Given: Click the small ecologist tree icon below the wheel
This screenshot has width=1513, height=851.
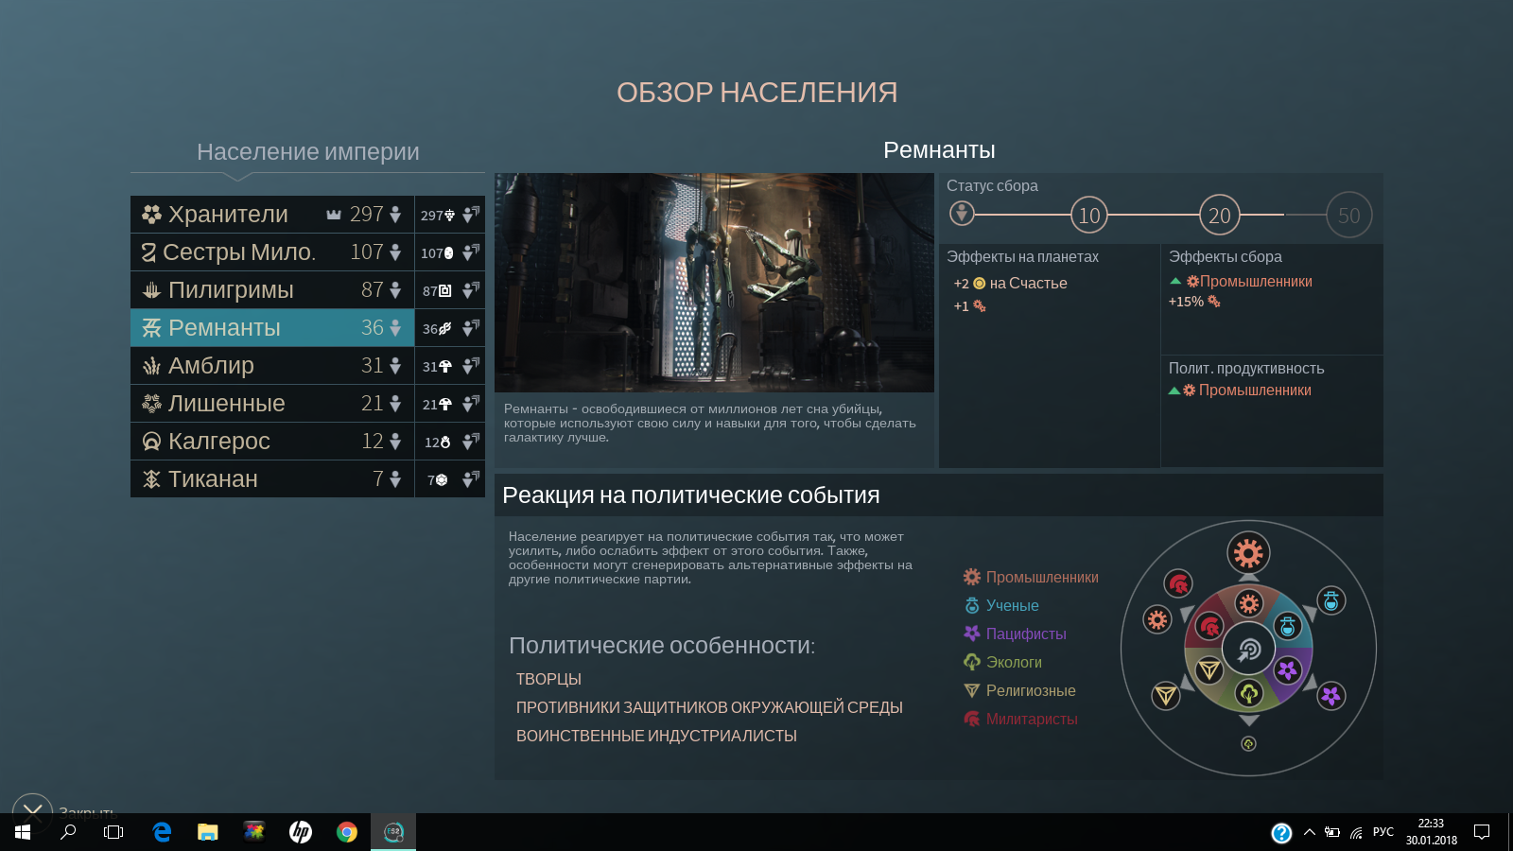Looking at the screenshot, I should [x=1248, y=744].
